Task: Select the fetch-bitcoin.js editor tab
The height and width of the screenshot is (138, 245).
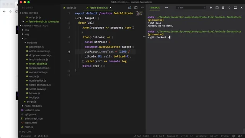Action: point(98,8)
